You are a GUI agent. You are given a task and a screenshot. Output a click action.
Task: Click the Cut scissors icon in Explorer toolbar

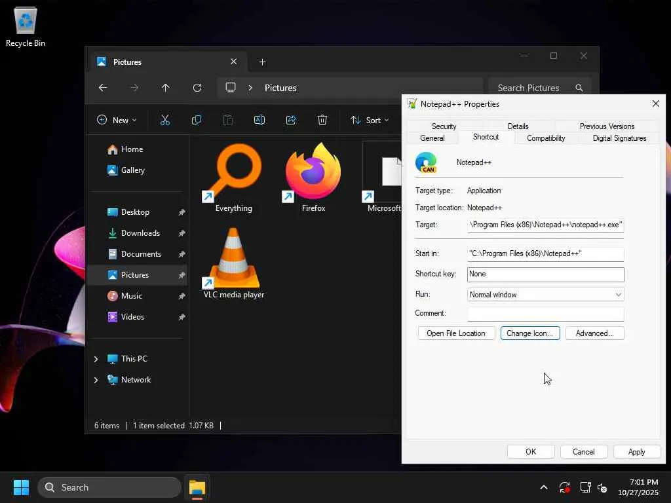tap(164, 121)
